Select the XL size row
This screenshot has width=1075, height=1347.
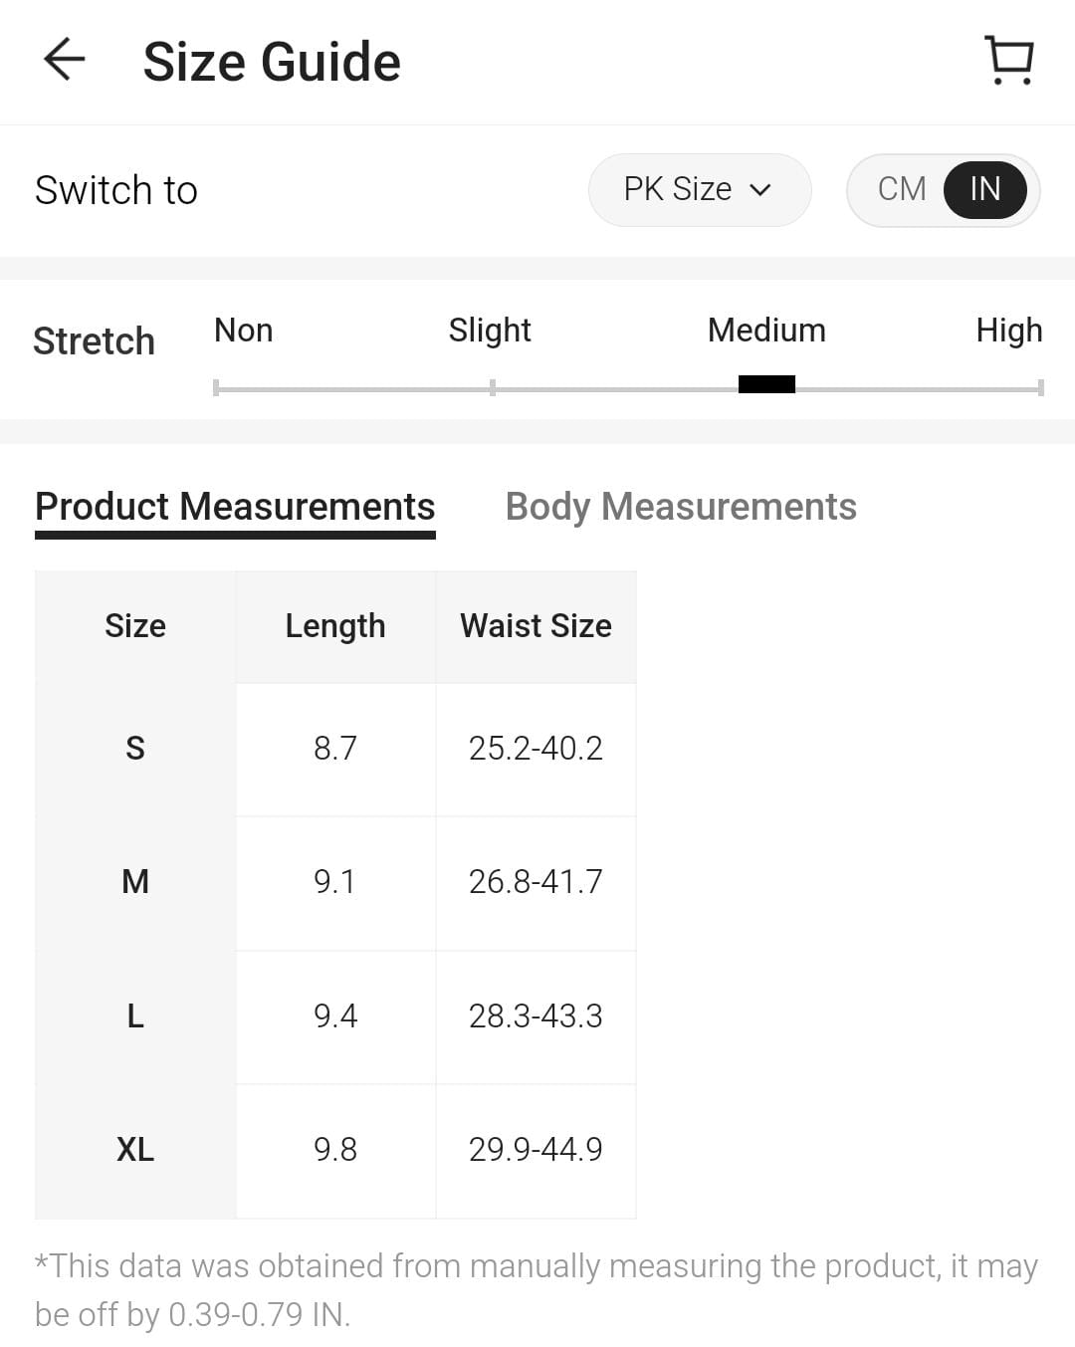135,1150
